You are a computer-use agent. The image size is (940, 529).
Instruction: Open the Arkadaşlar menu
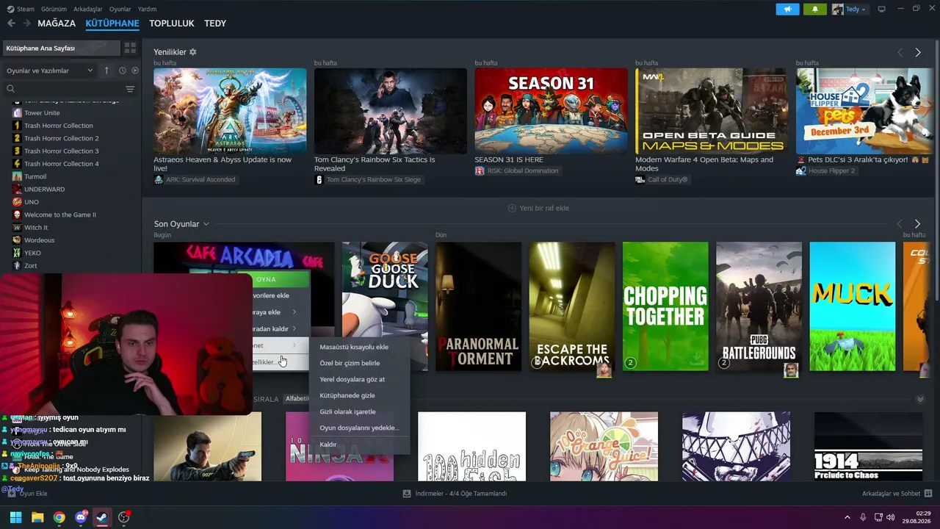88,10
